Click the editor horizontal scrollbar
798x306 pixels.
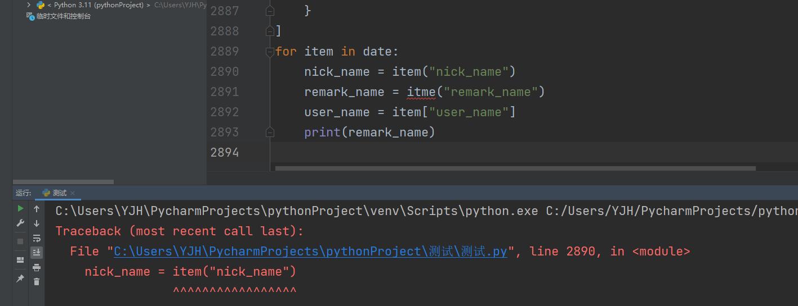point(515,168)
